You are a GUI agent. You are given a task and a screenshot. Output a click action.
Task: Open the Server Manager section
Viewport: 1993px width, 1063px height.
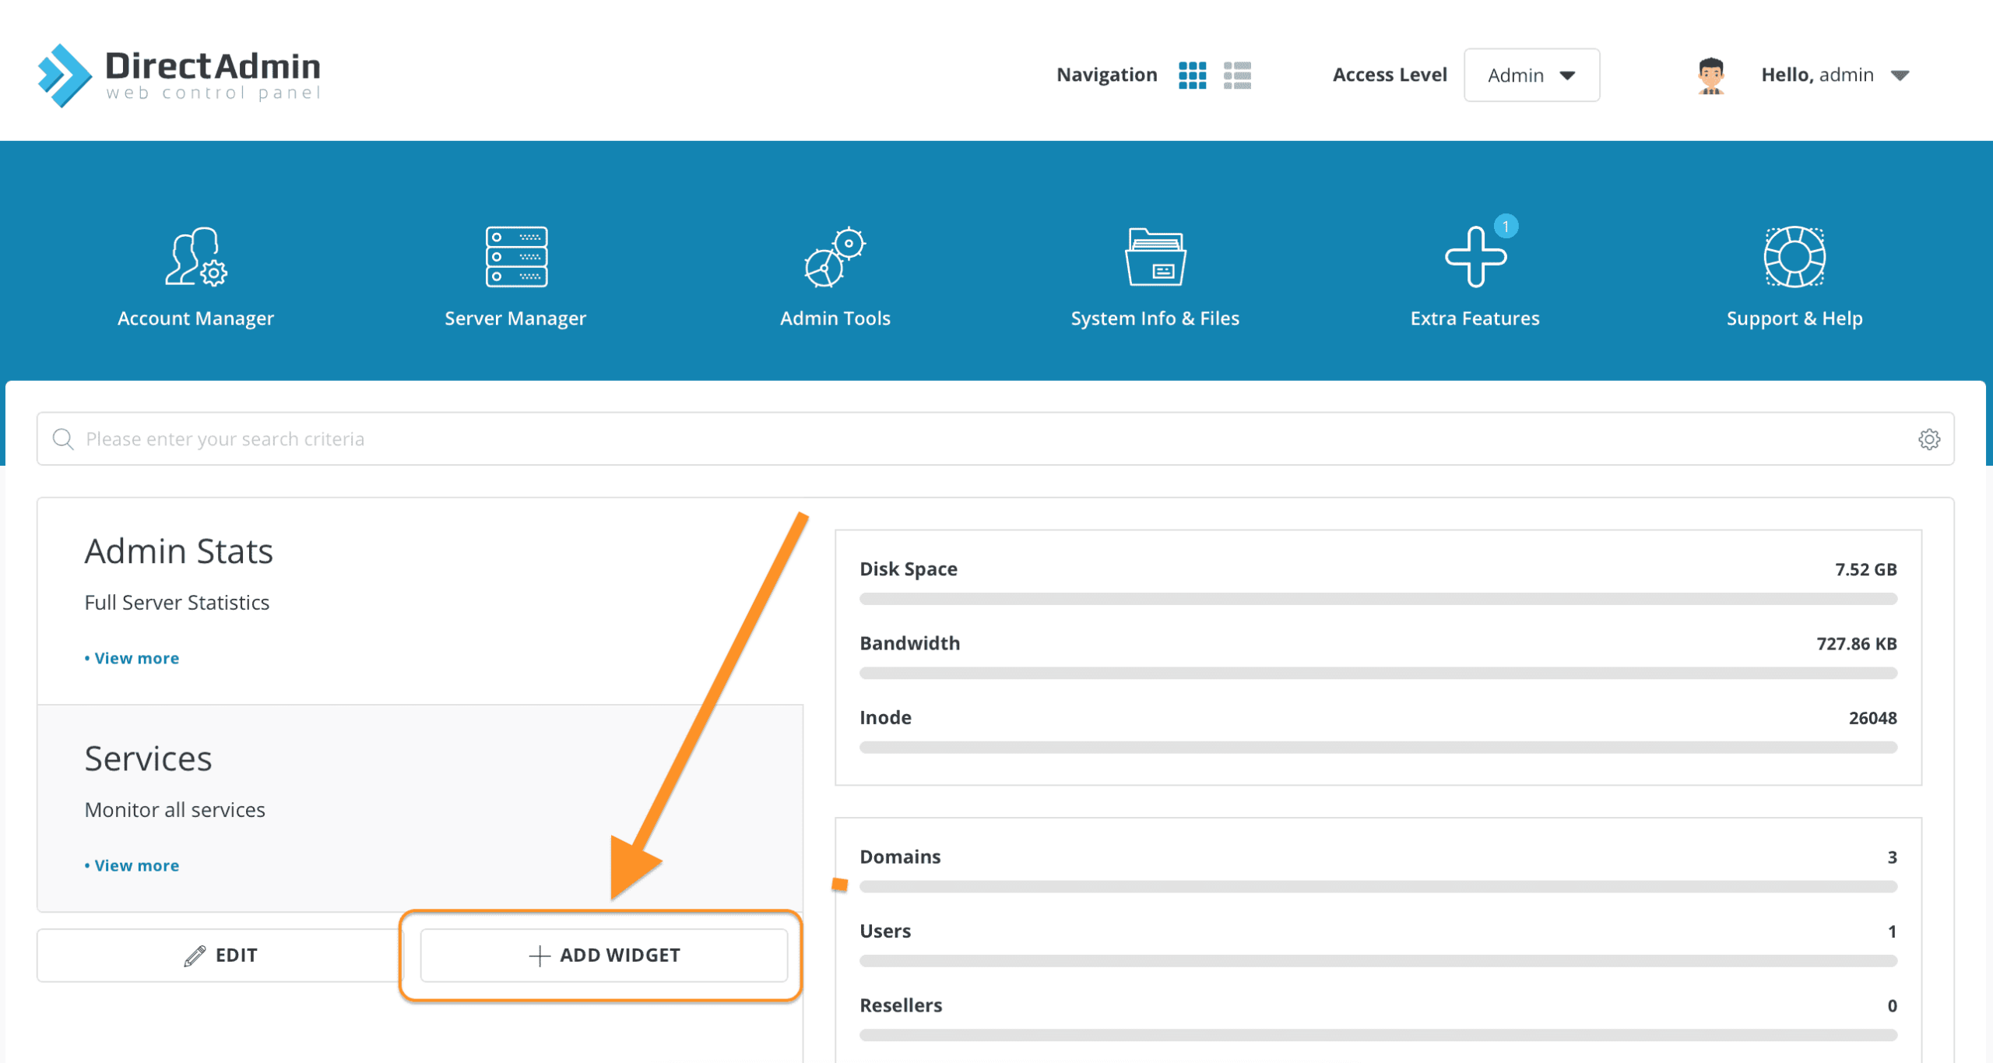tap(516, 276)
